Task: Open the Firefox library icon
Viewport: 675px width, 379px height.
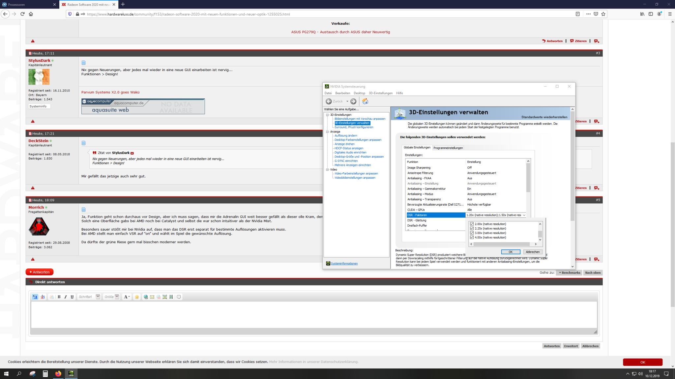Action: (x=642, y=14)
